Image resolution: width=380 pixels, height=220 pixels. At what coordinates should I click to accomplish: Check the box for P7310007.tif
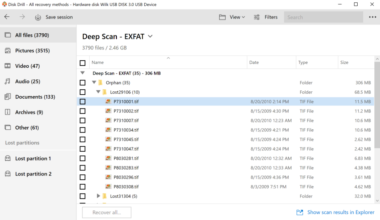point(83,120)
